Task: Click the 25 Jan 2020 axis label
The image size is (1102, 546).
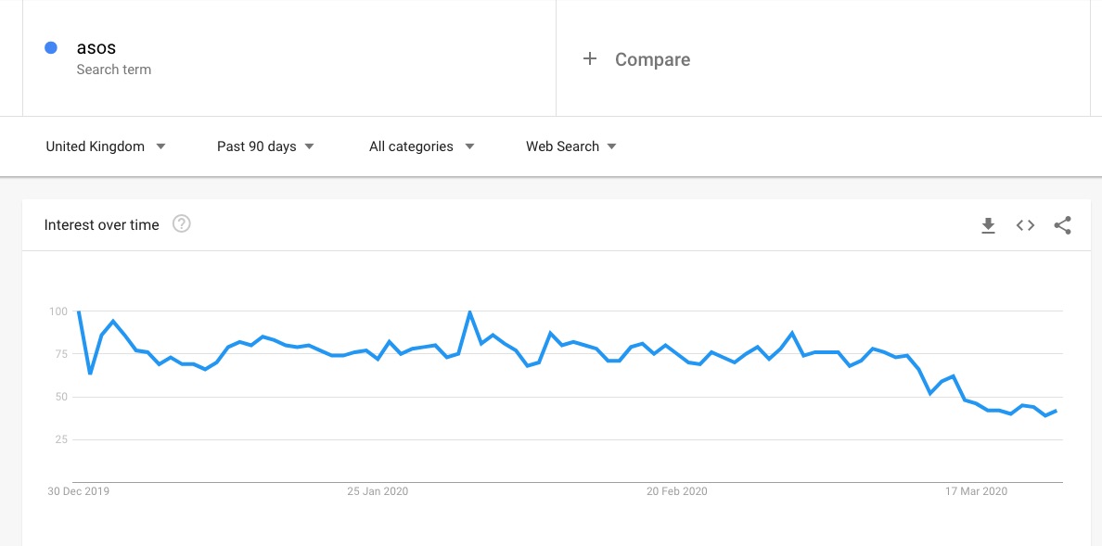Action: pos(378,491)
